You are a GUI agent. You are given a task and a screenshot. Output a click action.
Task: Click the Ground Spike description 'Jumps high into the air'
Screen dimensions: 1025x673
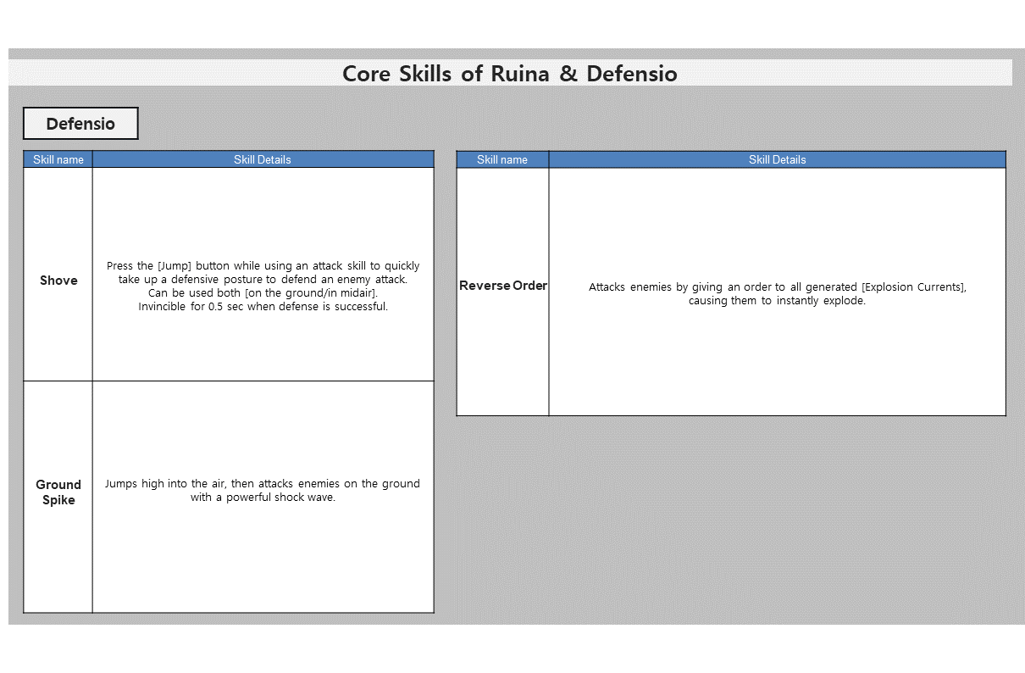point(263,491)
